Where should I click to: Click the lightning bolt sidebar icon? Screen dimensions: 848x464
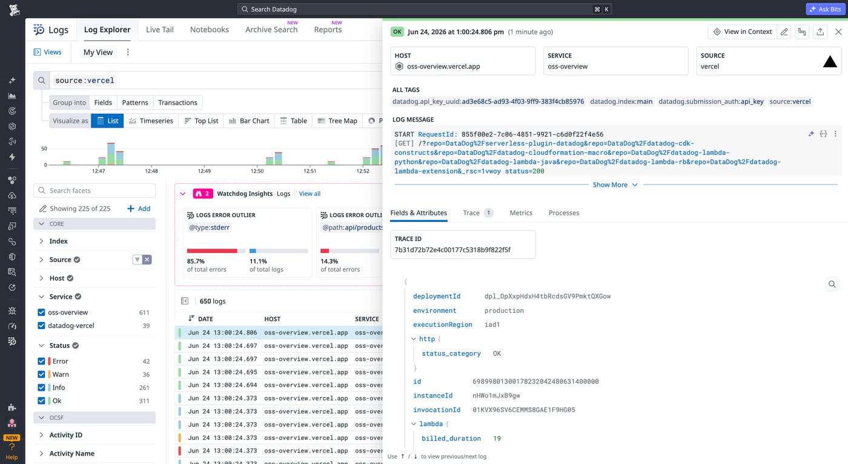pyautogui.click(x=12, y=157)
